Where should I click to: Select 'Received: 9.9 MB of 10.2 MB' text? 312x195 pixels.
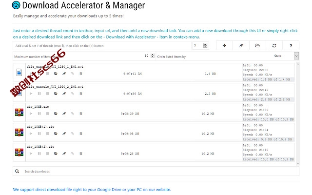(x=267, y=139)
